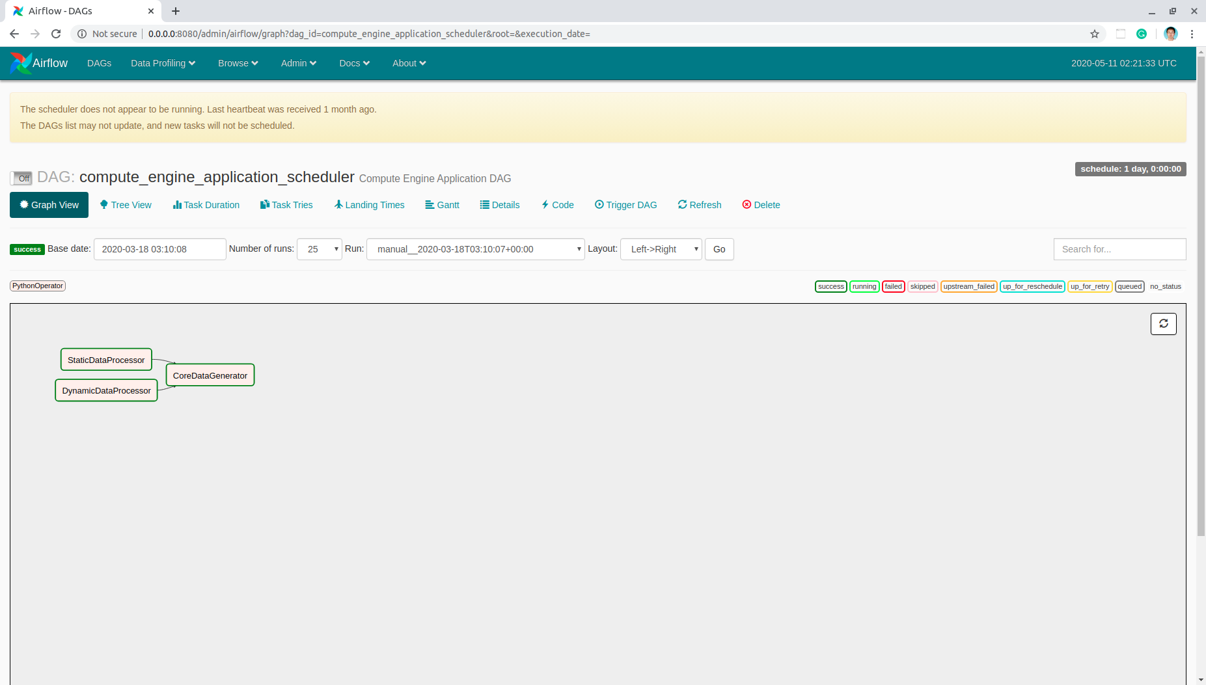Screen dimensions: 1206x685
Task: Toggle the DAG Off/On switch
Action: click(x=21, y=178)
